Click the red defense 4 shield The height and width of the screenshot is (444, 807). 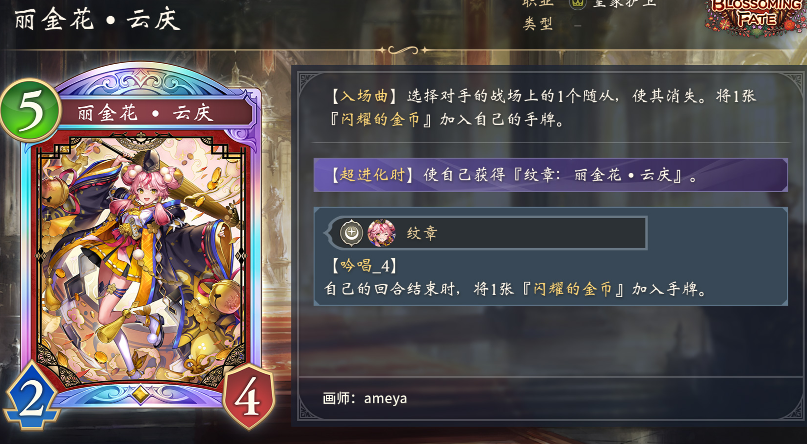pyautogui.click(x=248, y=396)
